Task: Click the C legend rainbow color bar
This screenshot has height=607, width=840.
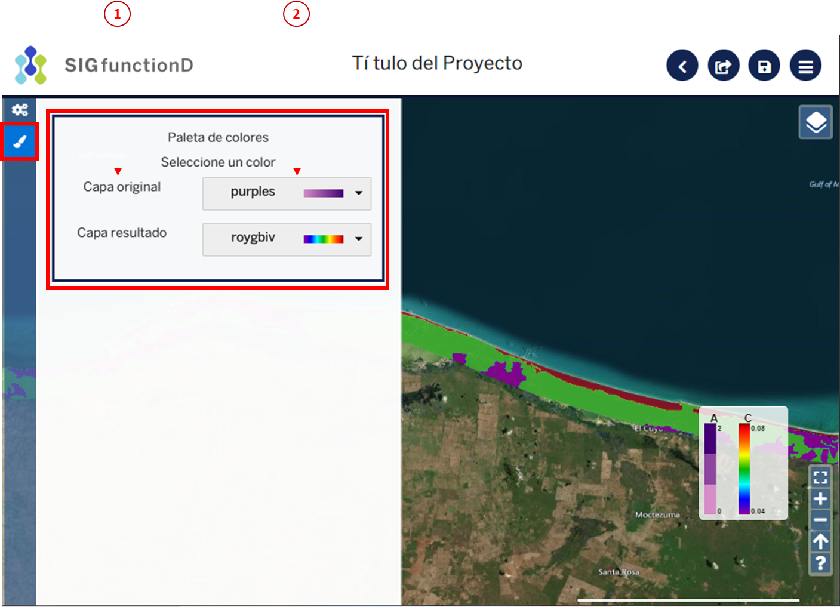Action: 744,469
